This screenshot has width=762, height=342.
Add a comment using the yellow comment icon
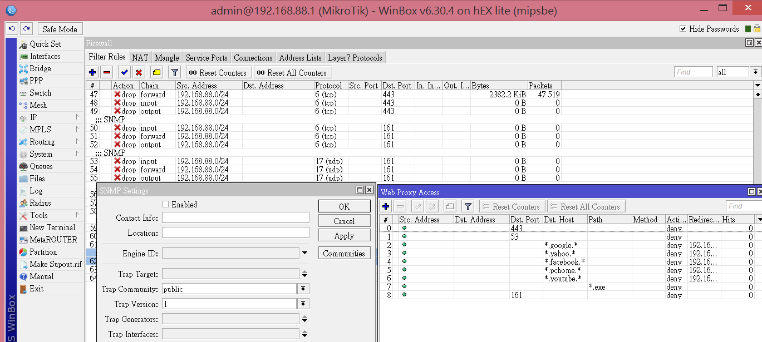coord(156,72)
